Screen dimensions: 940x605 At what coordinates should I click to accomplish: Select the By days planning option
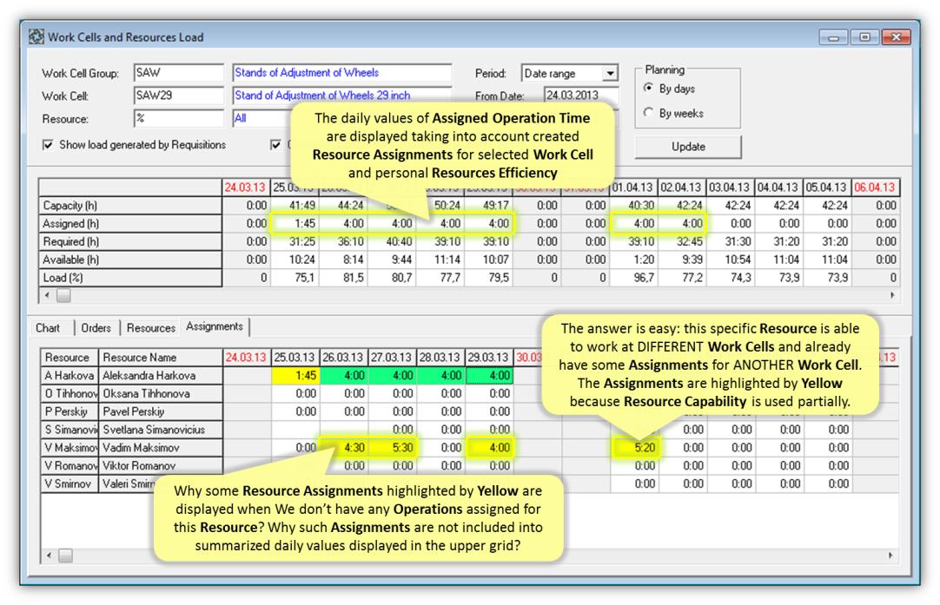649,89
